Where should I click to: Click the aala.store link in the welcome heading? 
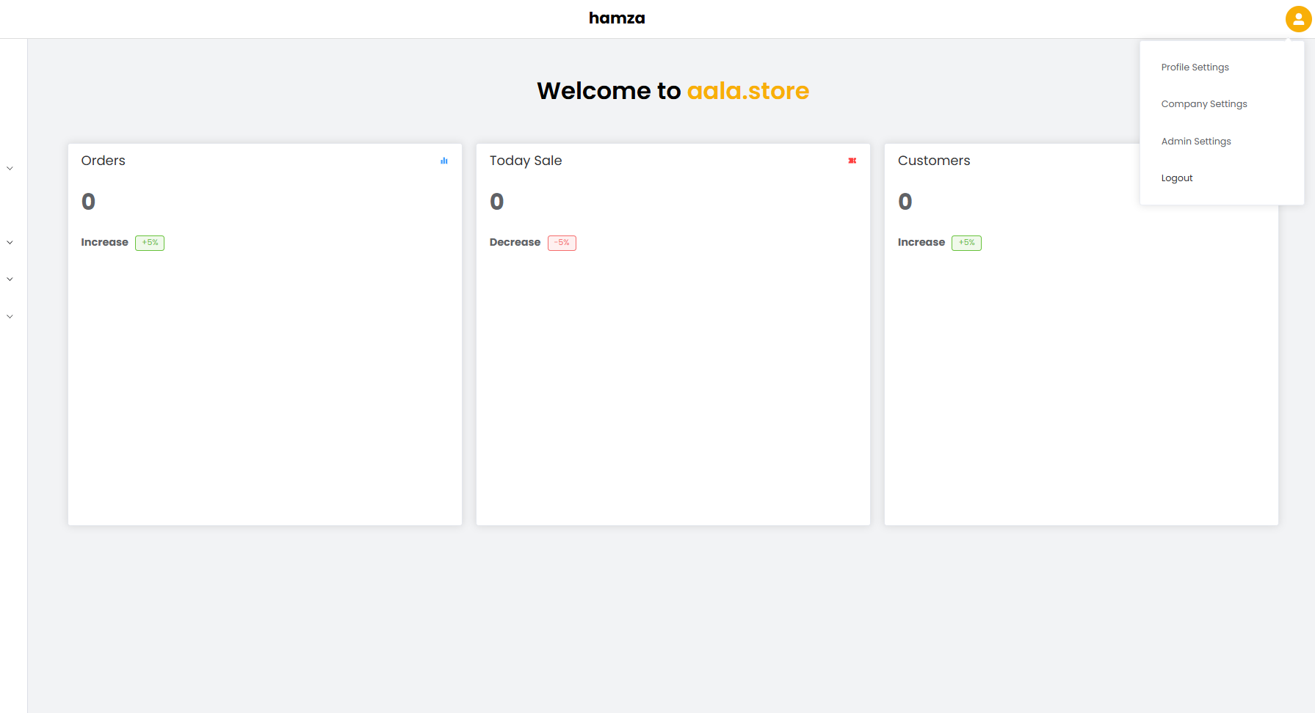[747, 91]
